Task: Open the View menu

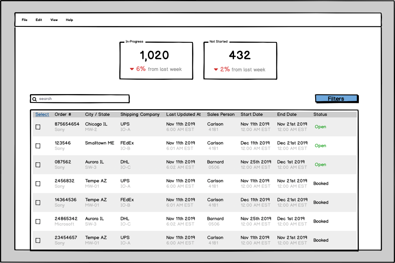Action: [54, 20]
